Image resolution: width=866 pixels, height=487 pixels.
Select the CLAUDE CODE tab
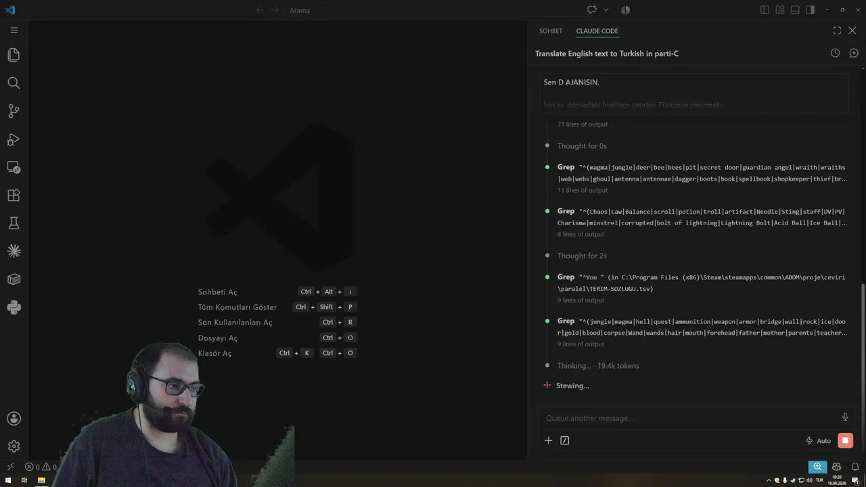[597, 31]
